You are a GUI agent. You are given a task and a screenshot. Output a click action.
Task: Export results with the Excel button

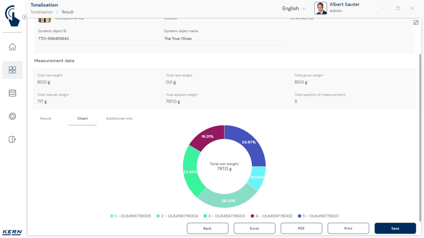click(x=254, y=228)
